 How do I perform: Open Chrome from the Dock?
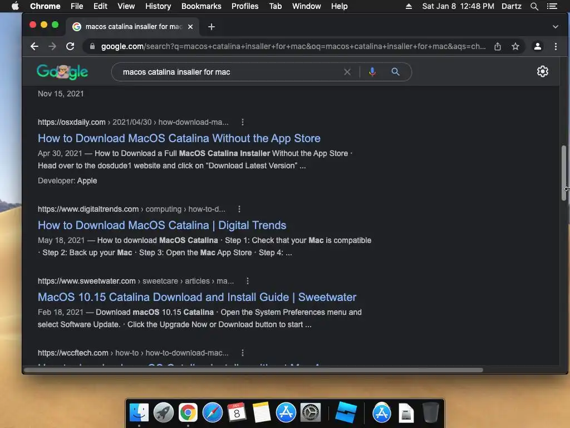[188, 413]
